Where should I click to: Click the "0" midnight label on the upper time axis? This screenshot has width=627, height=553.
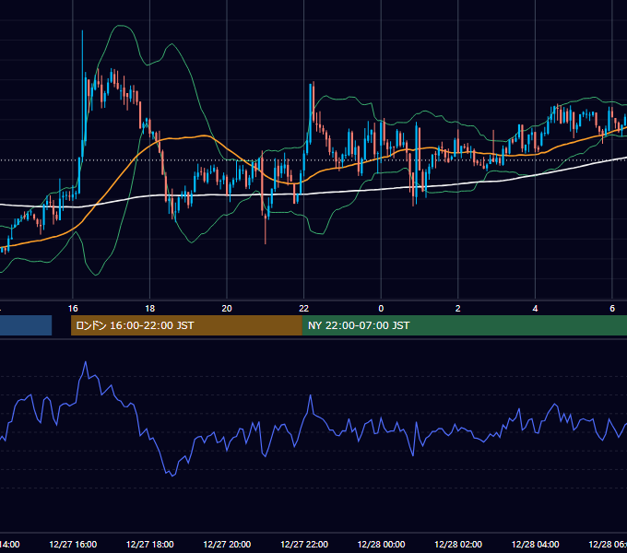(x=381, y=309)
